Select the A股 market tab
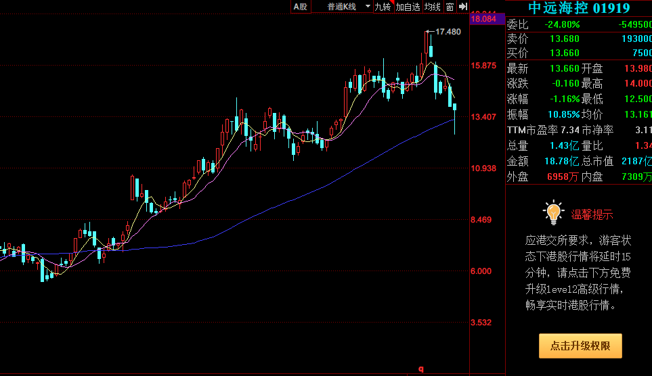Screen dimensions: 652x376 [x=301, y=7]
